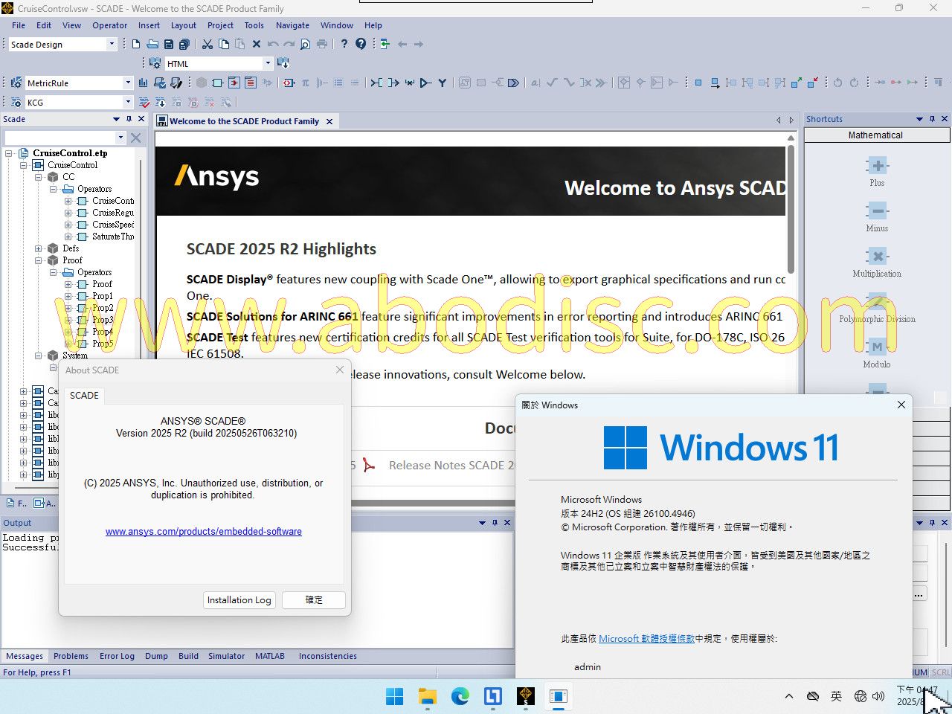Switch to the Inconsistencies output tab
This screenshot has width=952, height=714.
(328, 656)
